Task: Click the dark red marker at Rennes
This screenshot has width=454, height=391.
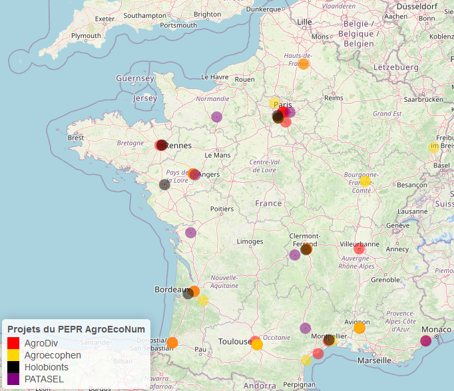Action: [160, 145]
